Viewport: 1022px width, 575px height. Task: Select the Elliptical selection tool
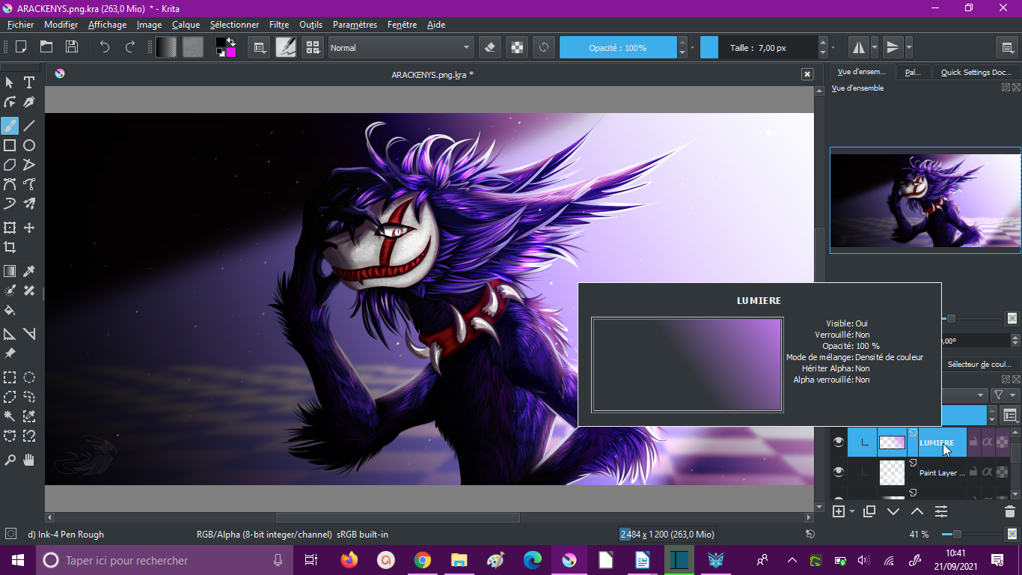(29, 377)
